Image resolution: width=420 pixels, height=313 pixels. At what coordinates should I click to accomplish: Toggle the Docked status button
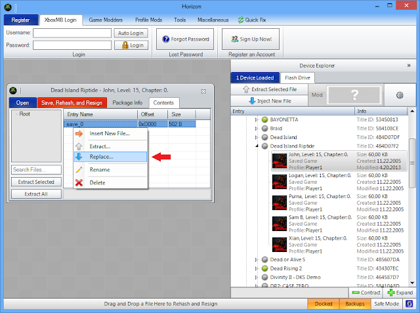[324, 305]
